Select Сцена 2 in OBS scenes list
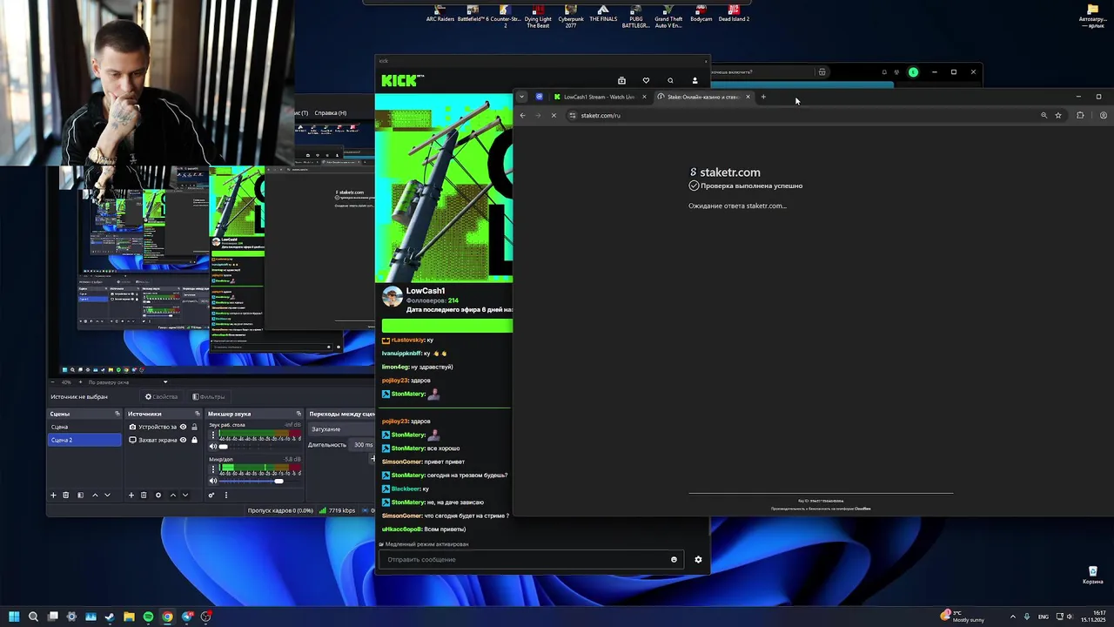 [x=84, y=440]
